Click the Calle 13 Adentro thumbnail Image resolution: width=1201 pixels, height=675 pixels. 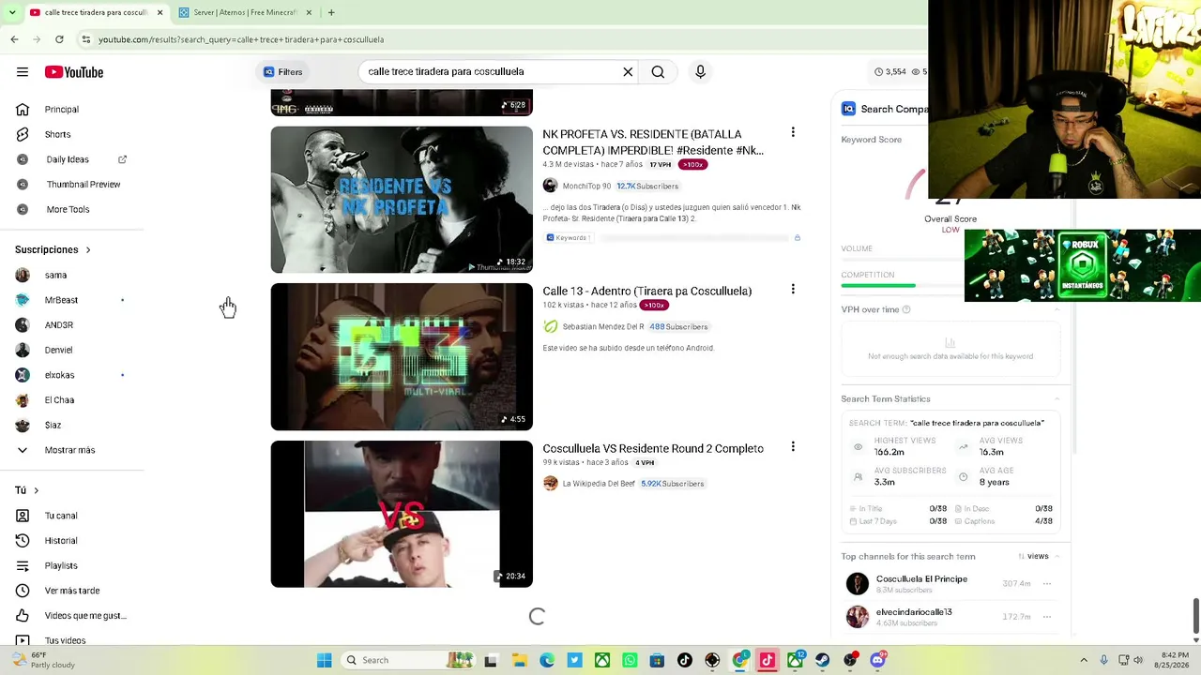click(402, 357)
